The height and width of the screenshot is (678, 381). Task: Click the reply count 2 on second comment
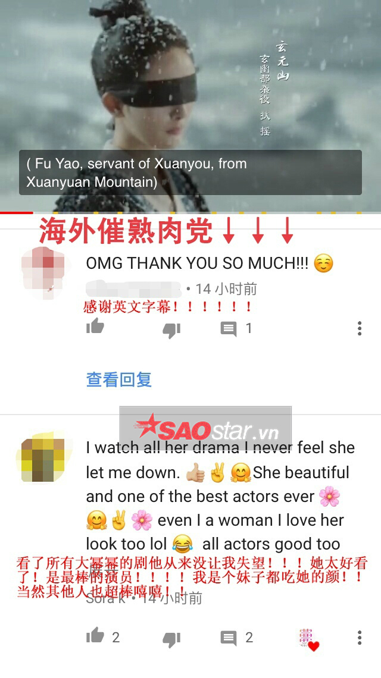[x=249, y=638]
